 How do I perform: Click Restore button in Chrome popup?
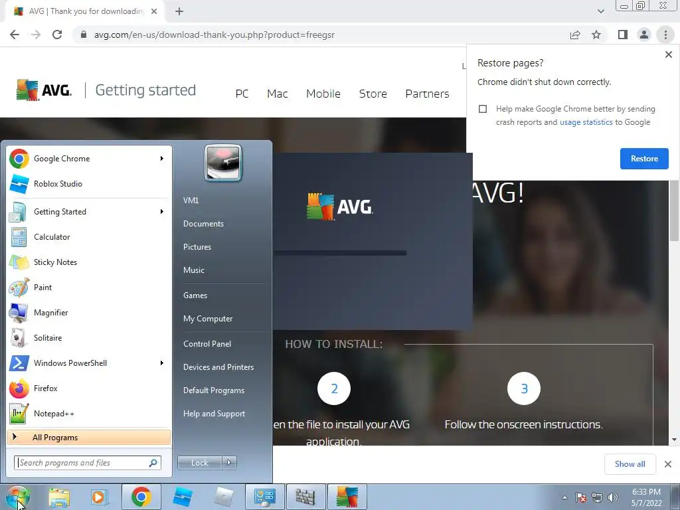coord(644,159)
